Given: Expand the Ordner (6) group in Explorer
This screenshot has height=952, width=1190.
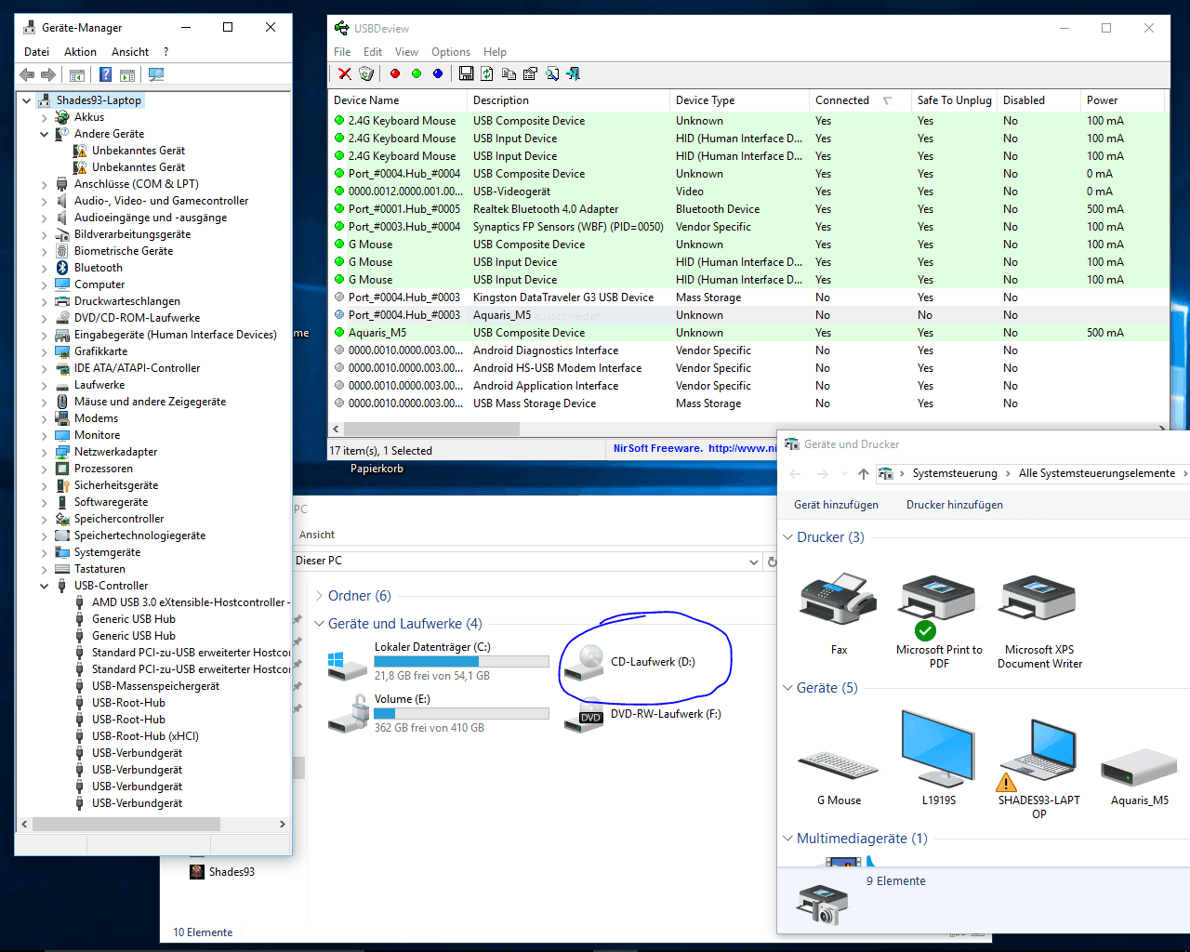Looking at the screenshot, I should 319,596.
